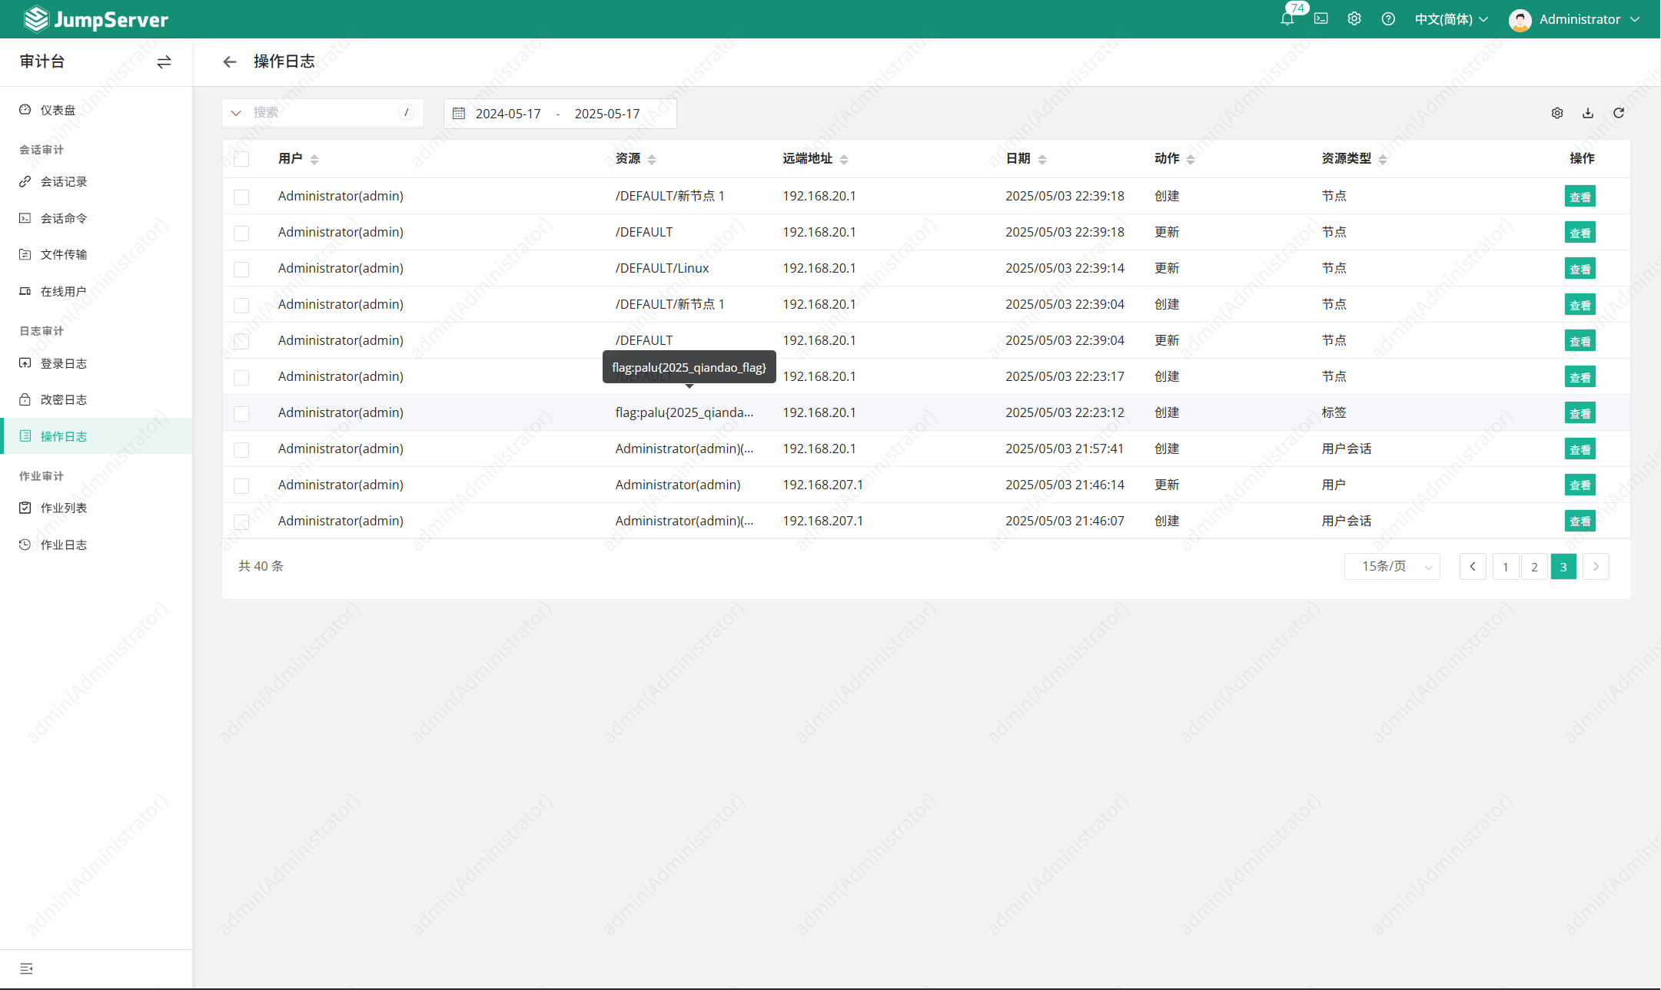Sort by 资源 column arrows
Viewport: 1661px width, 990px height.
652,160
